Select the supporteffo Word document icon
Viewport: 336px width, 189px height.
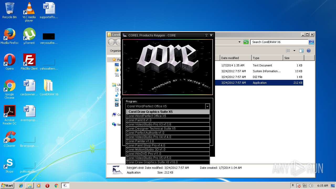[49, 10]
